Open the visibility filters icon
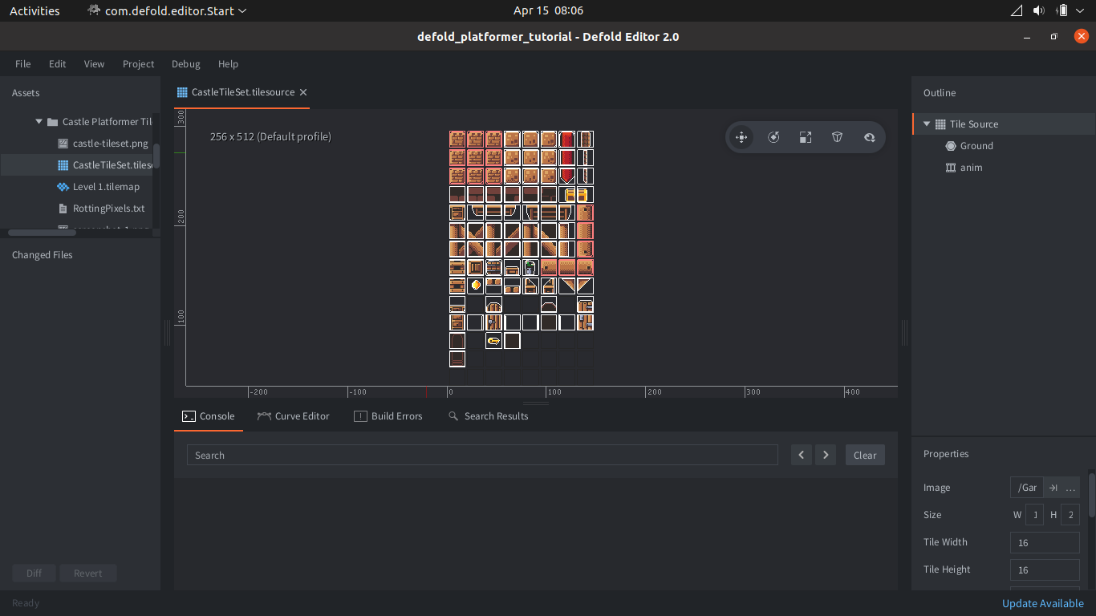This screenshot has width=1096, height=616. [x=870, y=137]
